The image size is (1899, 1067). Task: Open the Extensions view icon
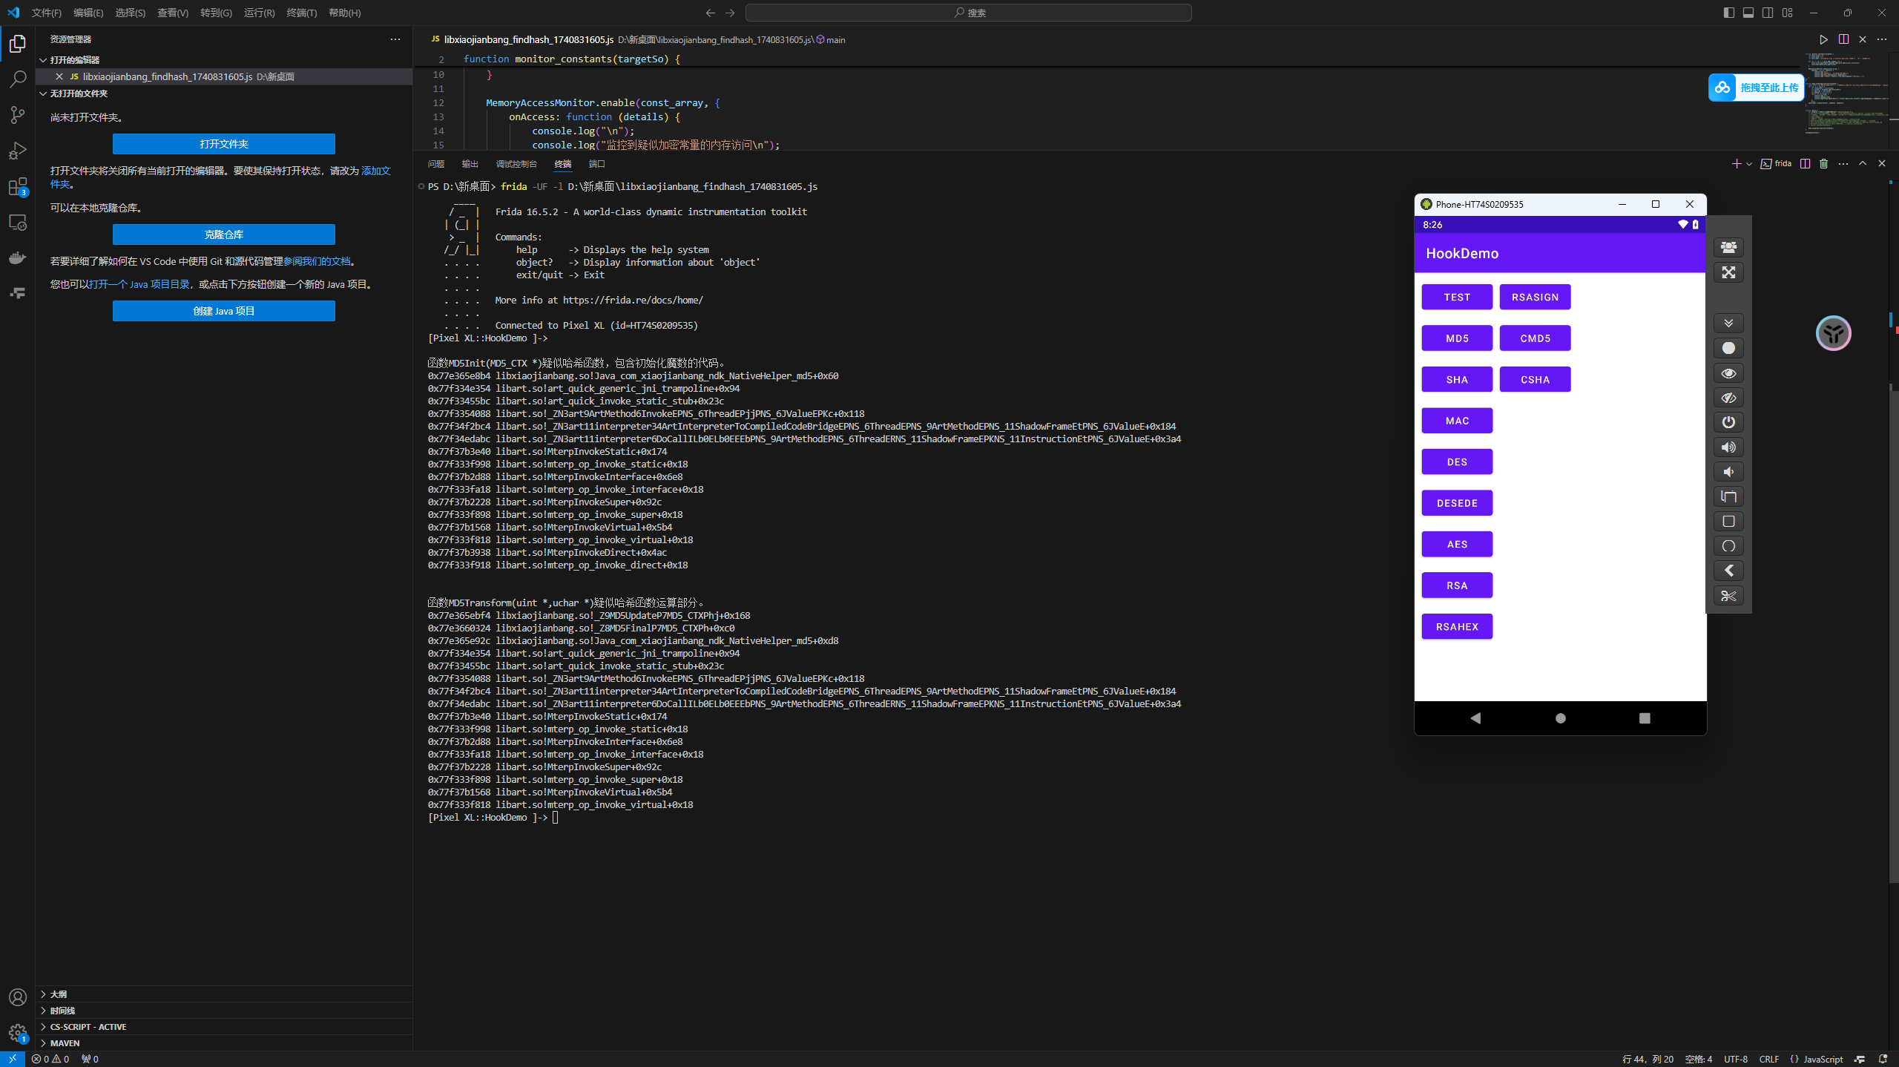click(x=18, y=186)
